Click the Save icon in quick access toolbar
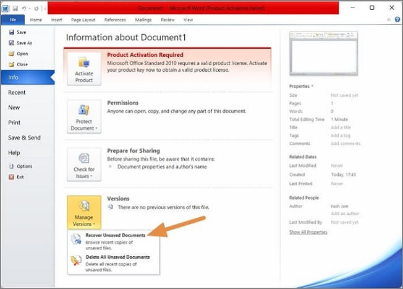Viewport: 403px width, 289px height. tap(15, 9)
